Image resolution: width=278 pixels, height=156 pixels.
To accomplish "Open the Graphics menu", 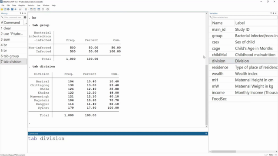I will (22, 6).
